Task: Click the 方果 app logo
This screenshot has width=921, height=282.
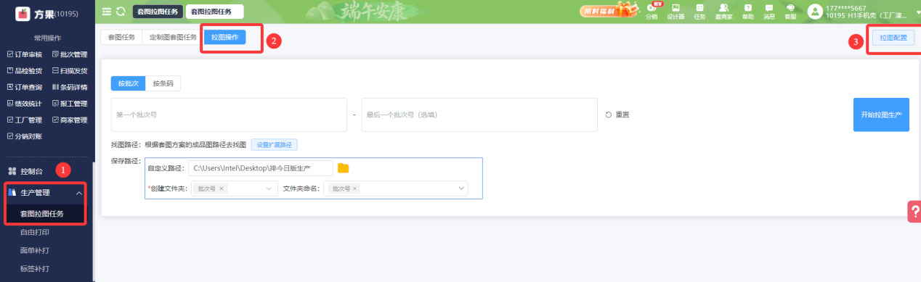Action: click(x=22, y=13)
